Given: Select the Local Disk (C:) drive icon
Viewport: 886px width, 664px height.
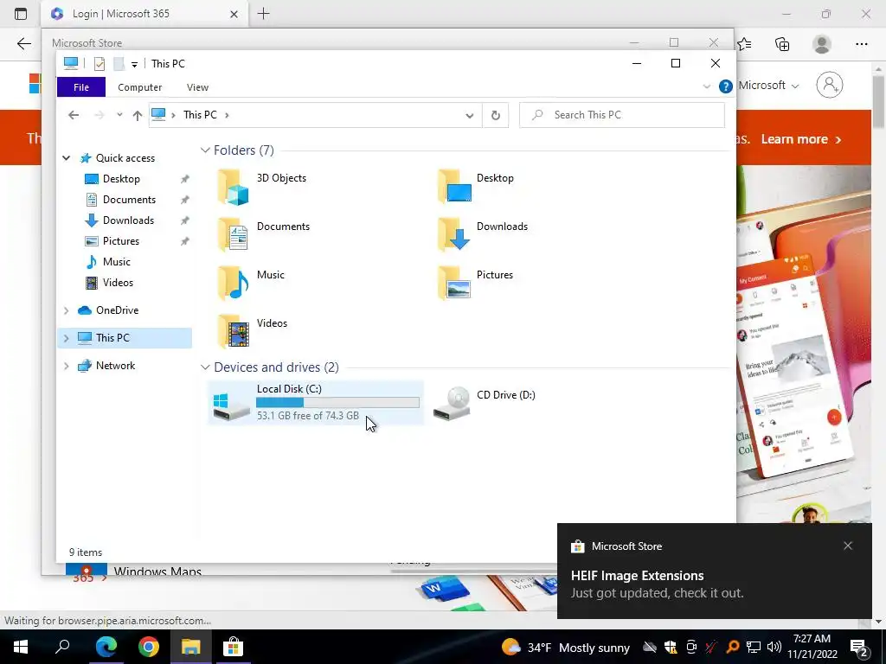Looking at the screenshot, I should click(x=232, y=406).
